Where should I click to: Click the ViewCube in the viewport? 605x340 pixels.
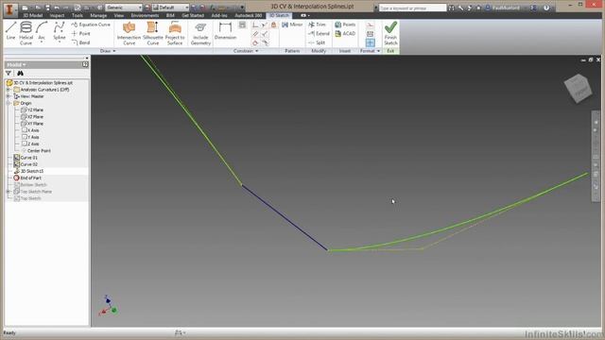coord(578,88)
